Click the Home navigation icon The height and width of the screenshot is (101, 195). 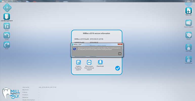click(x=7, y=8)
